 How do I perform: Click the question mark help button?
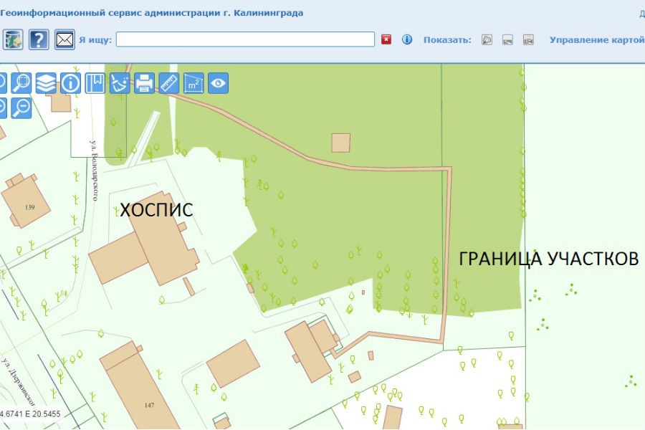(39, 39)
